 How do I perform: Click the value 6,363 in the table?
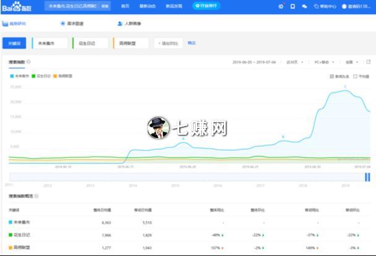click(106, 223)
